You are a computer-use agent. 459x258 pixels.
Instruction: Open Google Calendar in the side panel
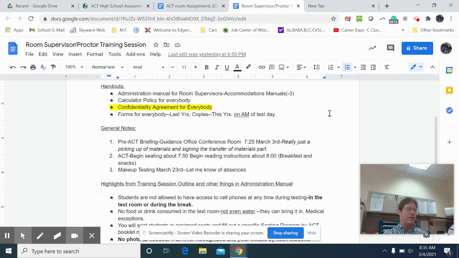click(449, 70)
